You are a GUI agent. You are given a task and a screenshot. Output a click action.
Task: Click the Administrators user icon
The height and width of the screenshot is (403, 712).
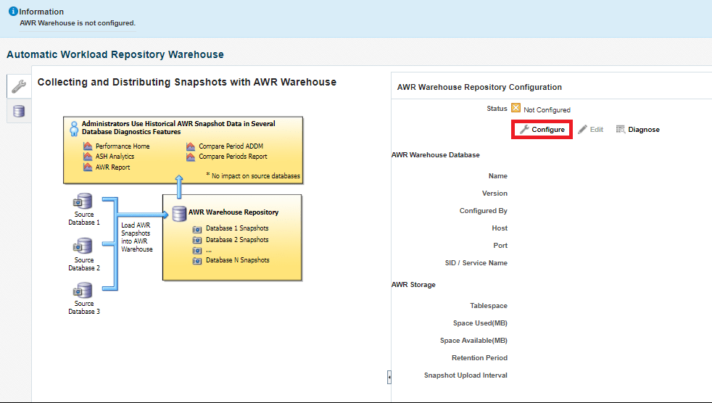pos(73,128)
